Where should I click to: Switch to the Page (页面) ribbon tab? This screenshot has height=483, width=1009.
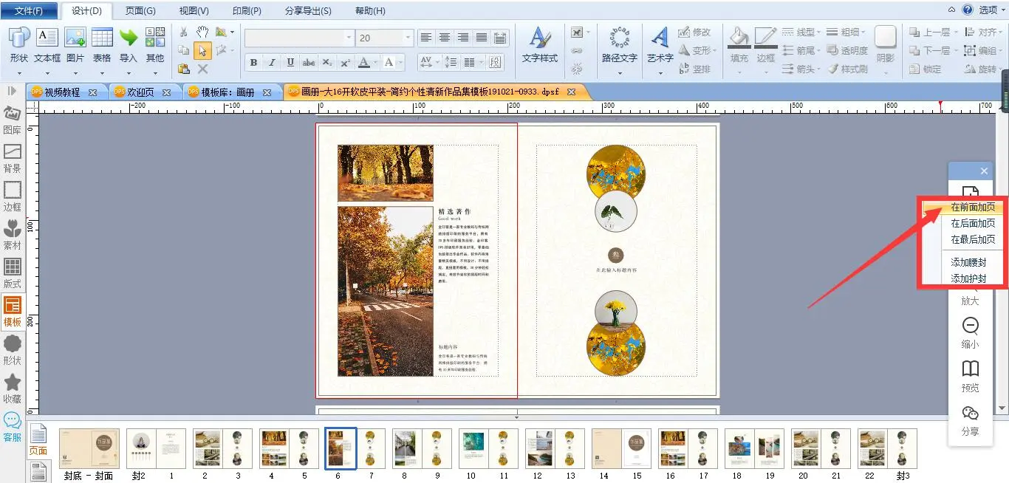coord(140,11)
